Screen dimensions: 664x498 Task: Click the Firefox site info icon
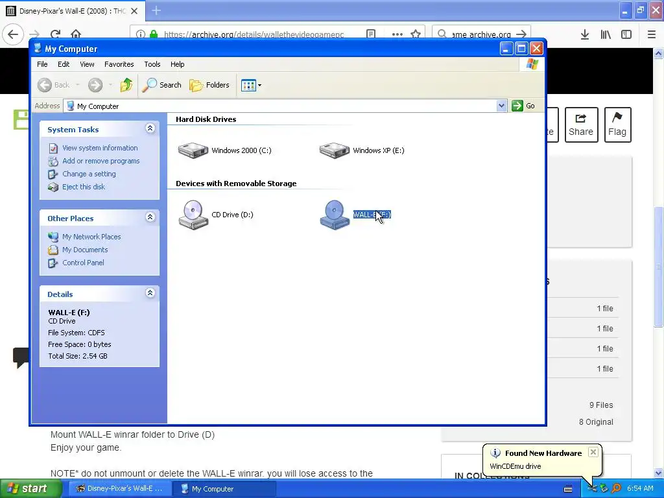click(141, 34)
